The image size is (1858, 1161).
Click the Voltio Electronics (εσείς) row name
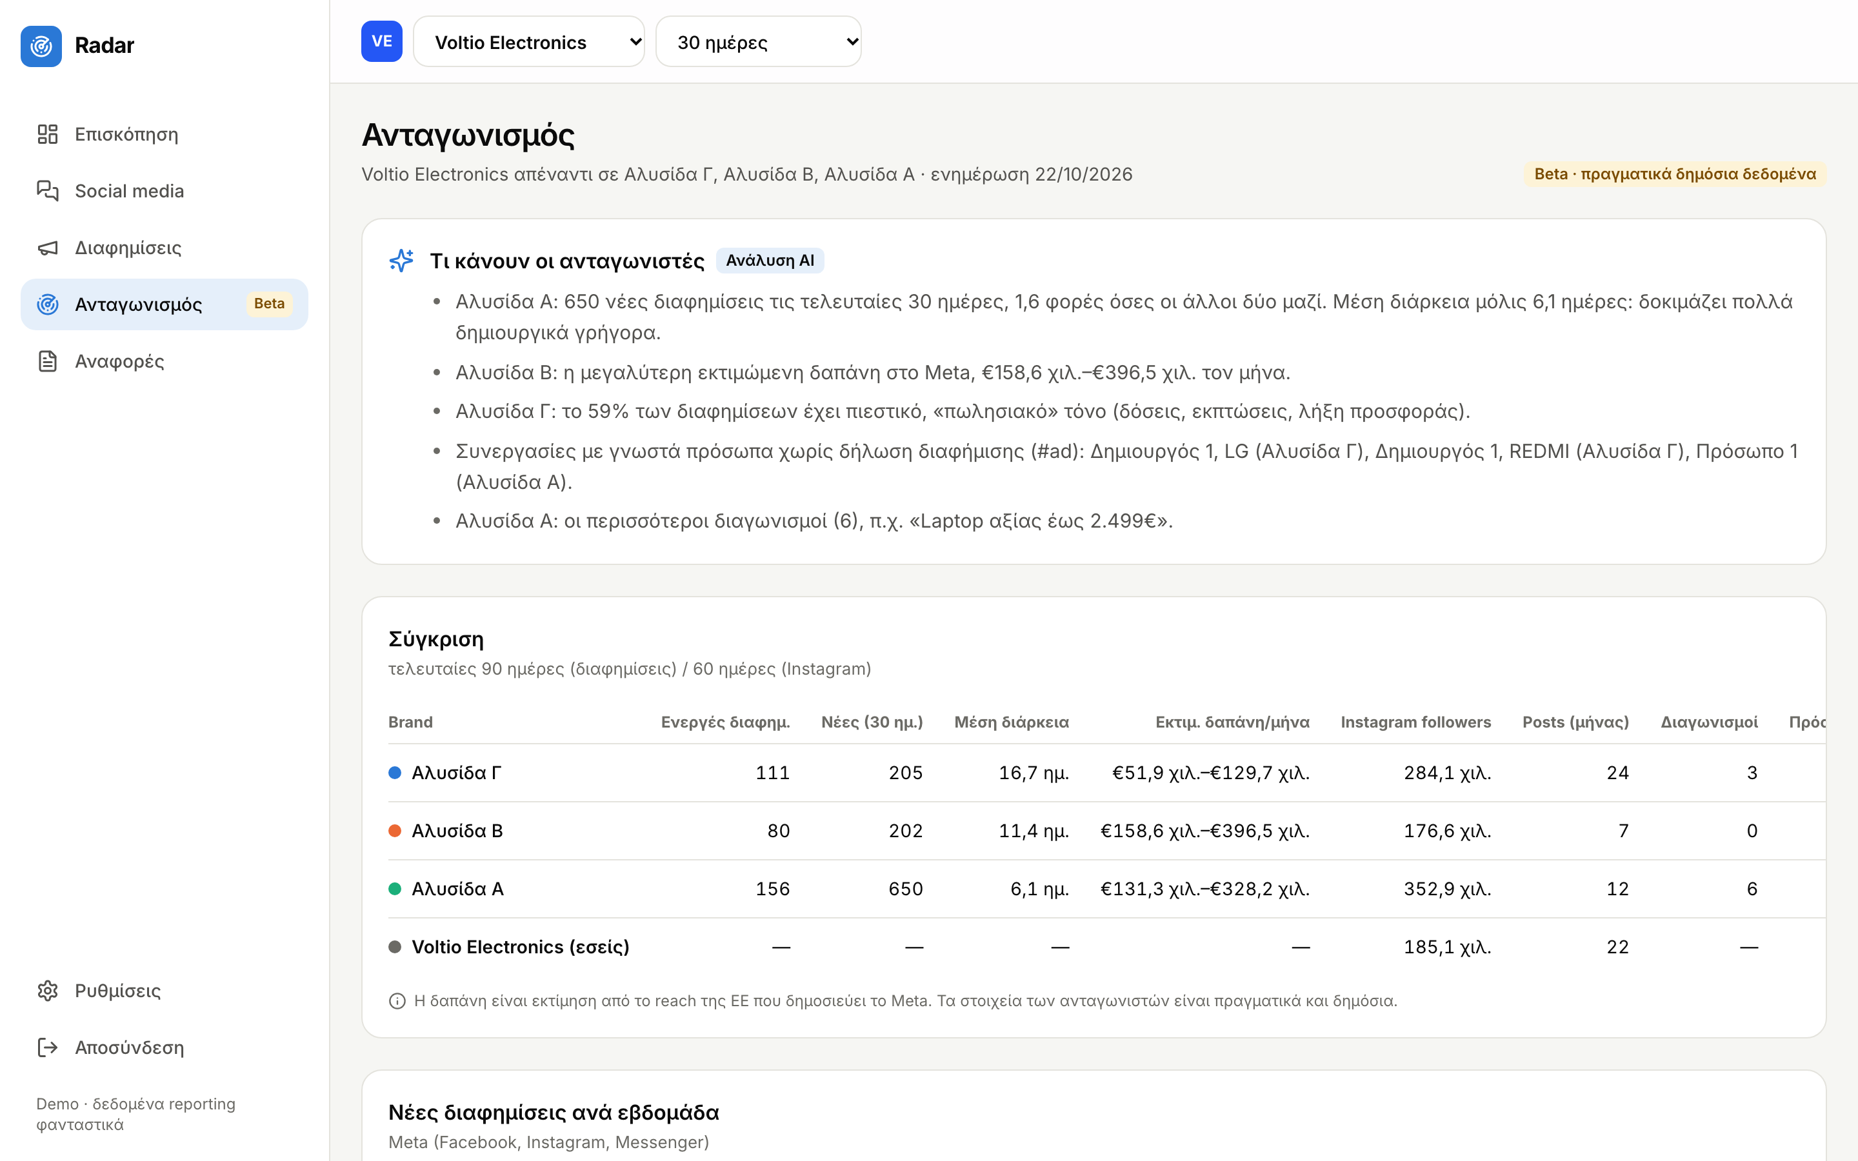coord(521,947)
